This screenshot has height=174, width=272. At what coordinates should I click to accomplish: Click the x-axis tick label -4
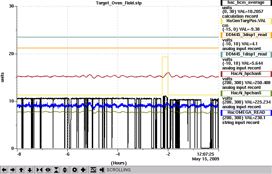pos(118,154)
